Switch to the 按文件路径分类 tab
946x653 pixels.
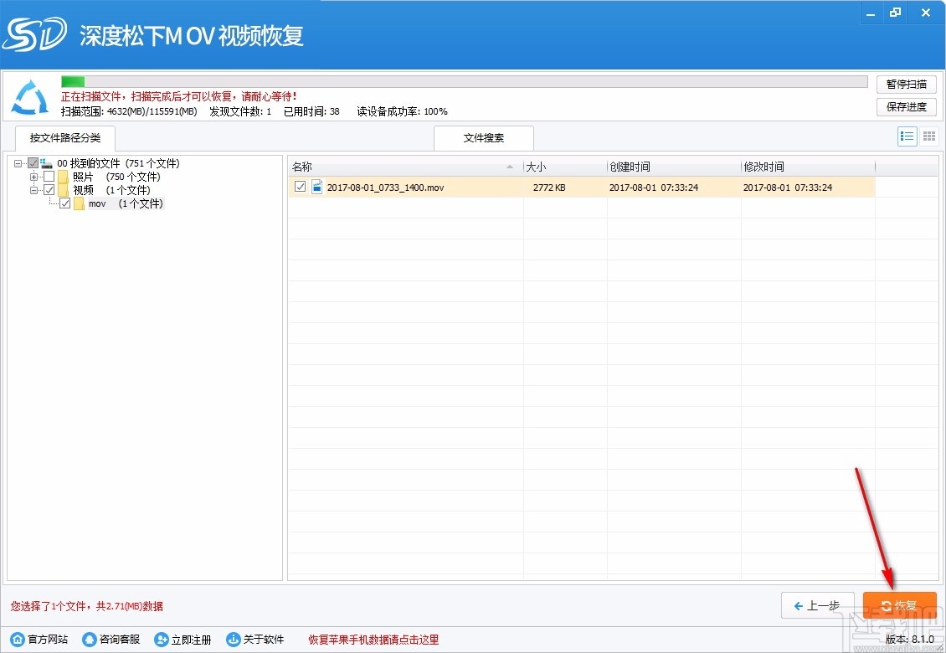65,138
